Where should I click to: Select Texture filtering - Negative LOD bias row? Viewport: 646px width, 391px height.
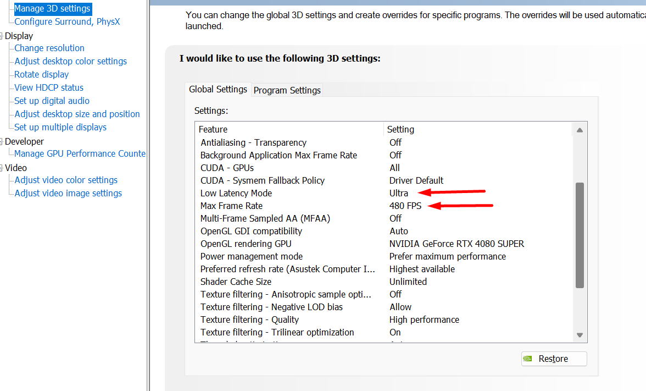click(383, 307)
